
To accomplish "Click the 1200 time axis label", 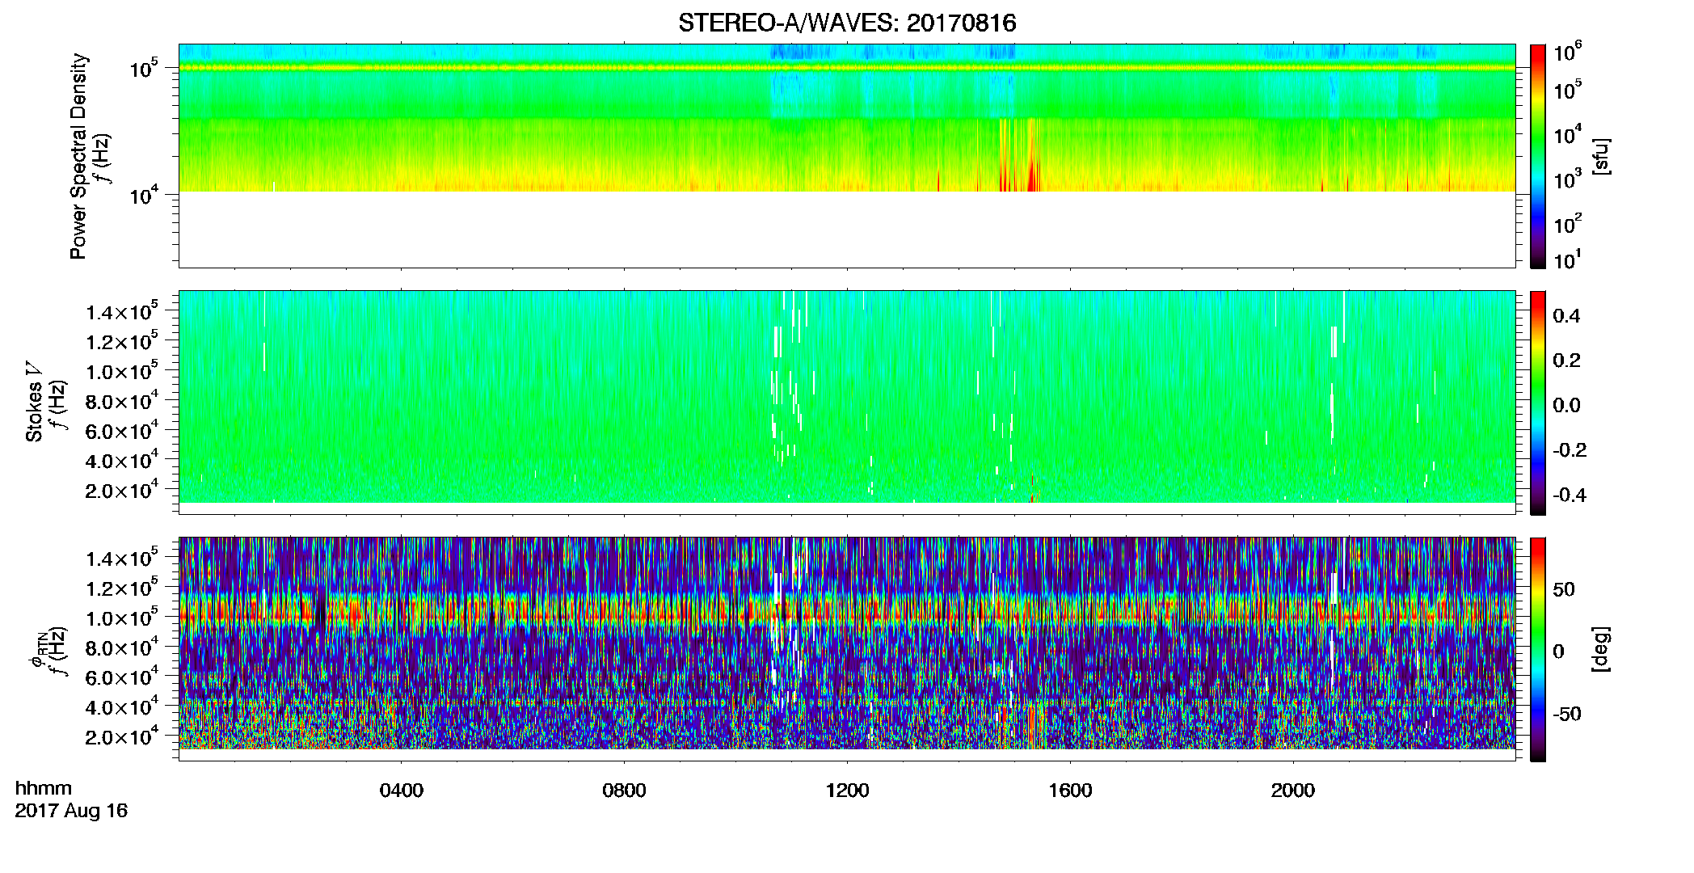I will point(847,791).
